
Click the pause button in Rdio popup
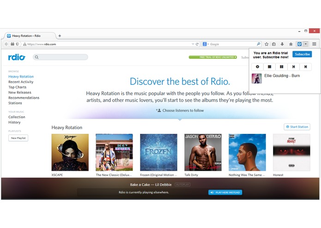pyautogui.click(x=281, y=66)
